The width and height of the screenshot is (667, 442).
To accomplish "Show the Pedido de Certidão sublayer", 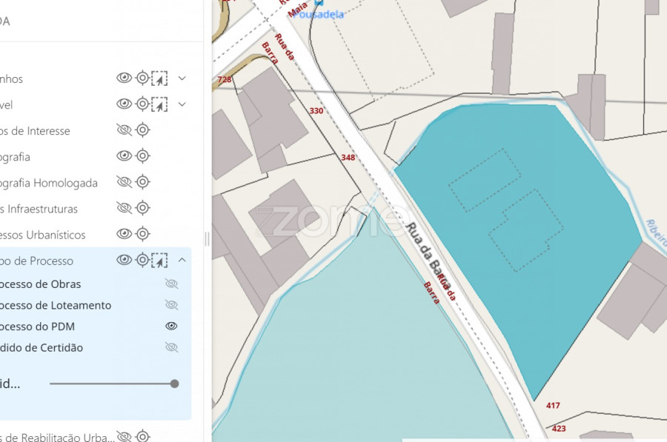I will pos(171,347).
